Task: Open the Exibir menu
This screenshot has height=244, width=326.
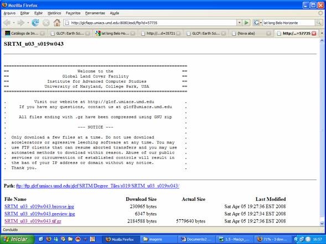Action: click(x=38, y=13)
